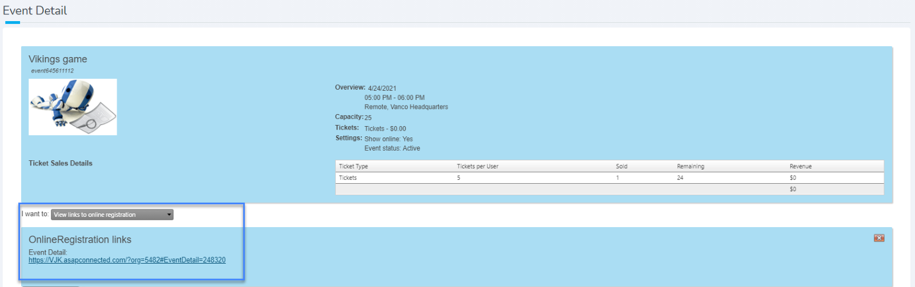This screenshot has height=287, width=915.
Task: Click the Remaining value 24 cell
Action: [x=680, y=178]
